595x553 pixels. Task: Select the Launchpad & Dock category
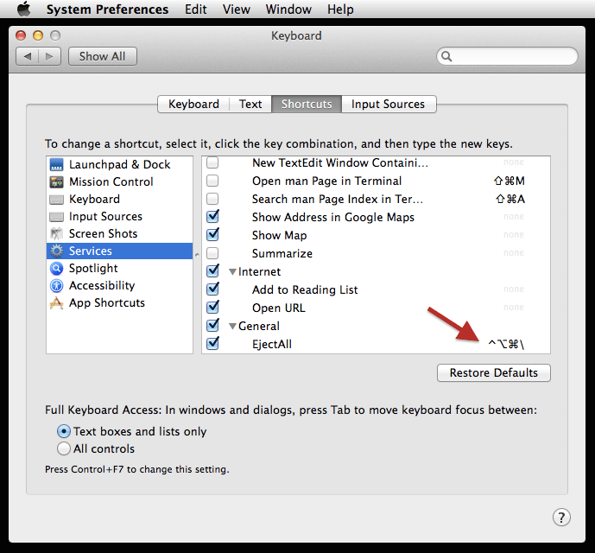click(x=119, y=164)
